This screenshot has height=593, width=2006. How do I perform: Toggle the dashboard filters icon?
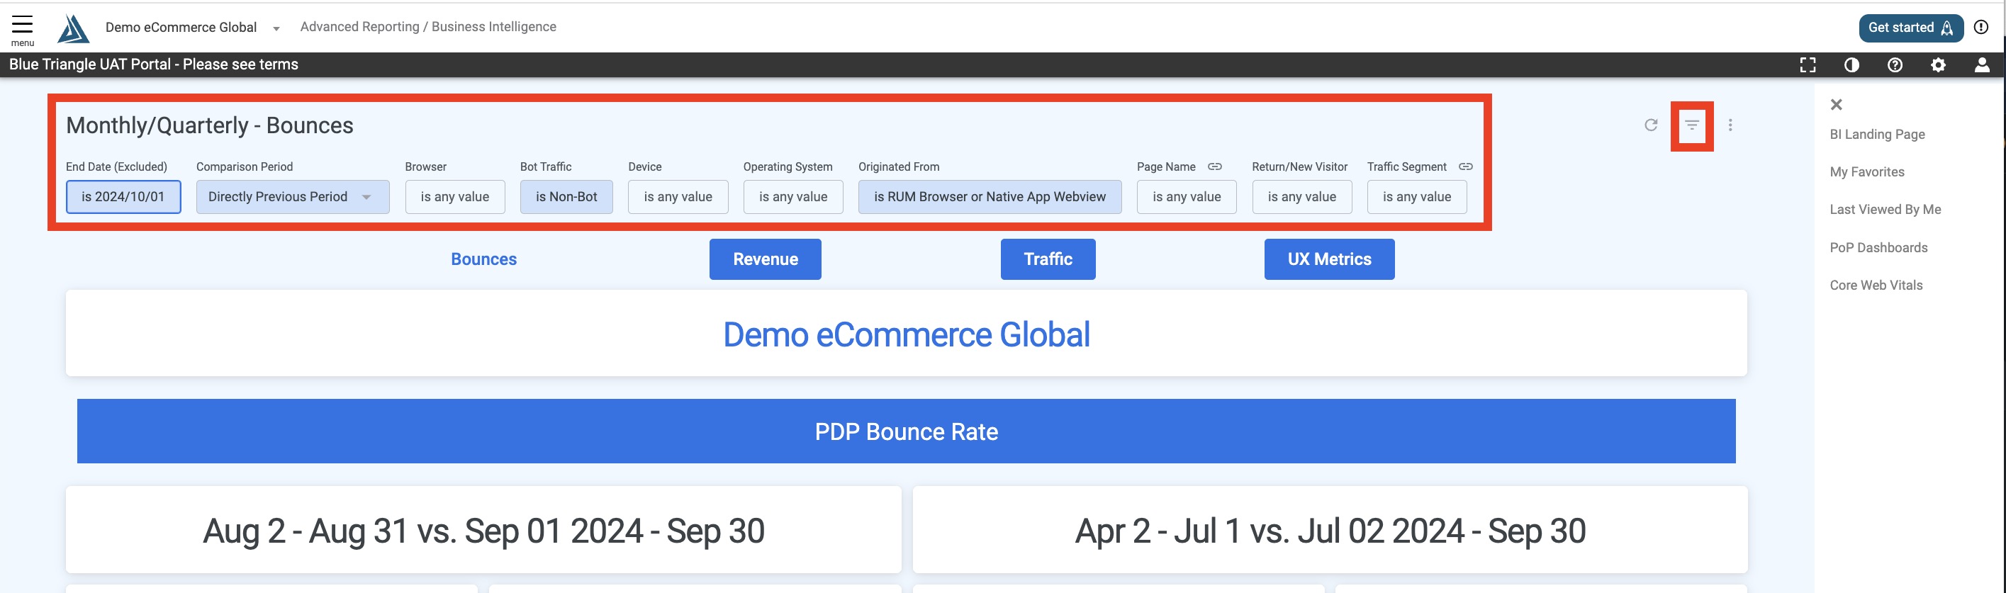1691,125
